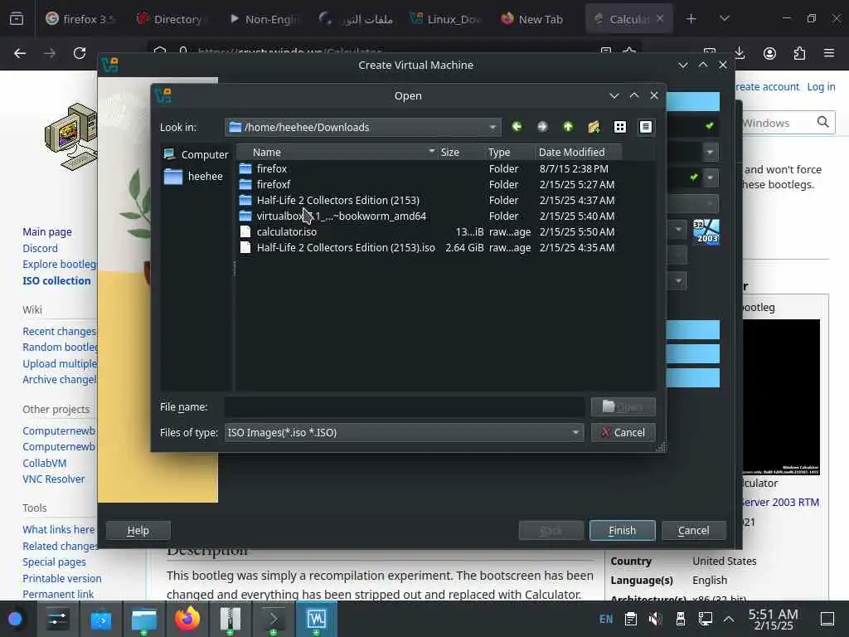Click the File name input field

pyautogui.click(x=405, y=406)
